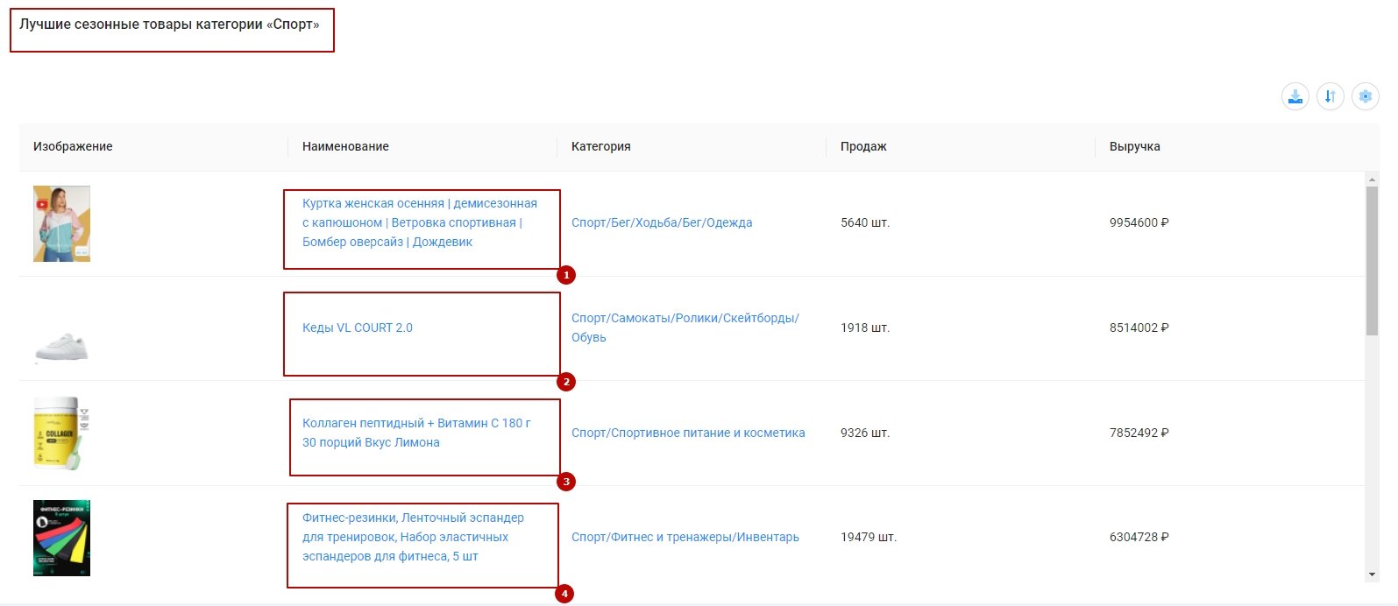Open the 'Кеды VL COURT 2.0' link
Screen dimensions: 1398x606
pyautogui.click(x=358, y=328)
